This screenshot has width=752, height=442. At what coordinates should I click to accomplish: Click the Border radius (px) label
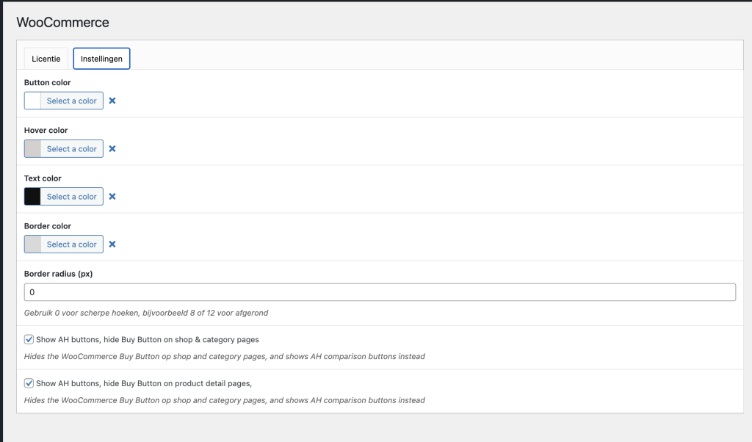point(58,274)
